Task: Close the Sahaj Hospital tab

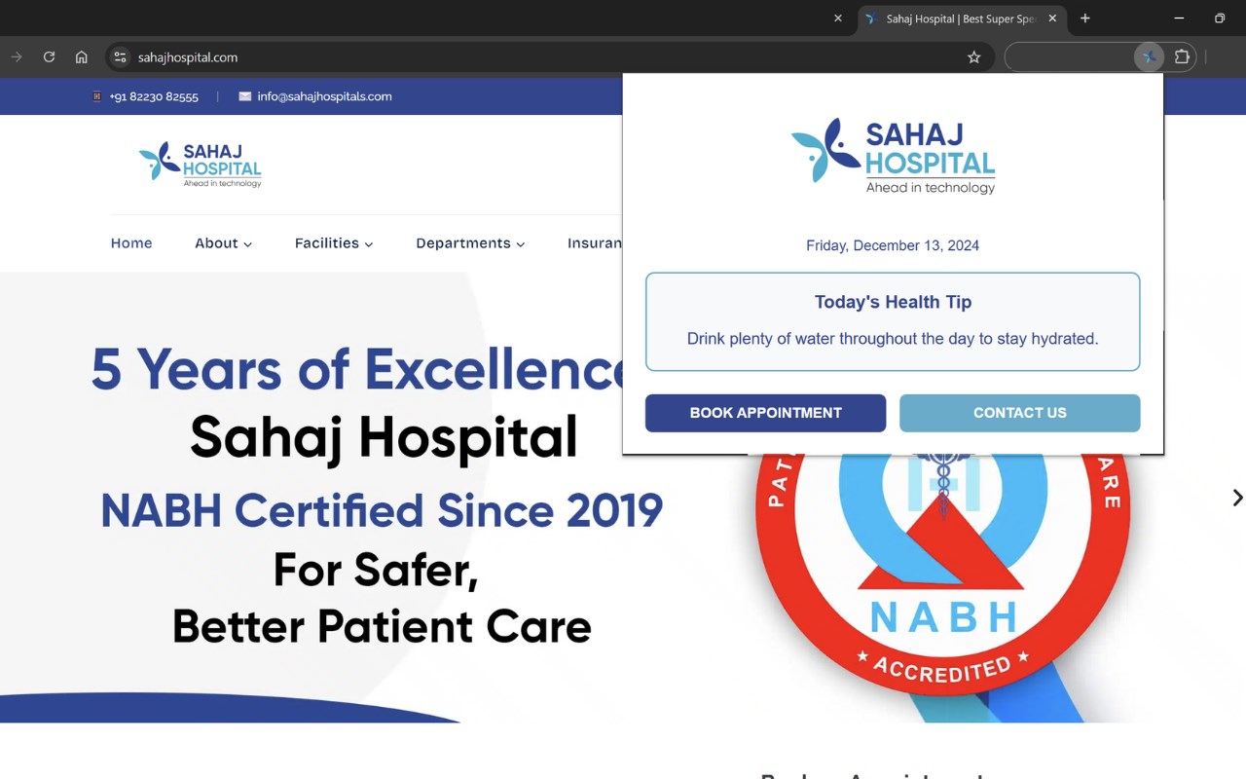Action: pyautogui.click(x=1052, y=19)
